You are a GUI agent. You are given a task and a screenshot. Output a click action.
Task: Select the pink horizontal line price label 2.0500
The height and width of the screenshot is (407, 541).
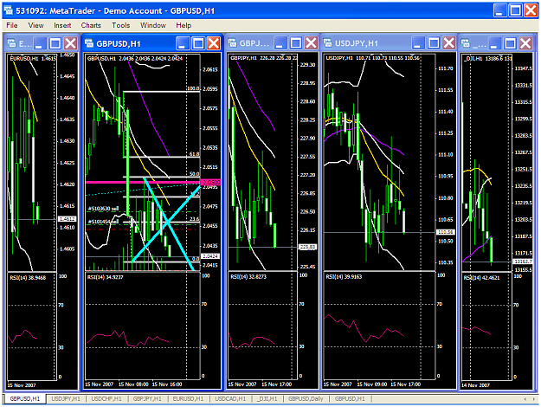coord(210,182)
